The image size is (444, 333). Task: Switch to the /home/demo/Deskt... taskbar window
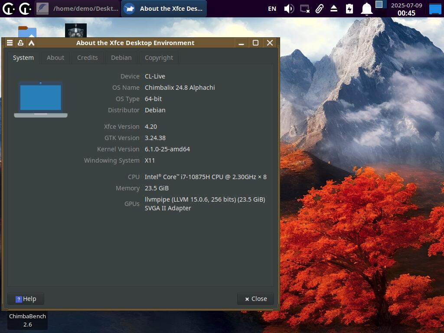coord(78,9)
